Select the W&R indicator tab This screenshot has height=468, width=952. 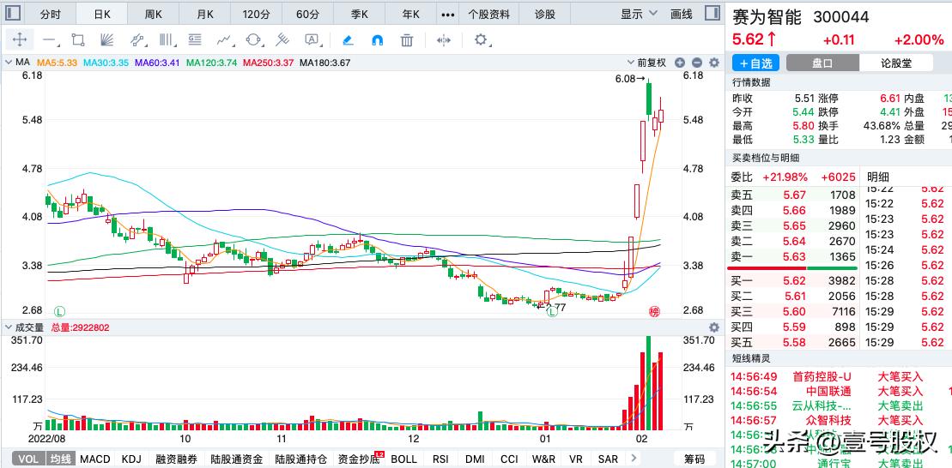[544, 459]
